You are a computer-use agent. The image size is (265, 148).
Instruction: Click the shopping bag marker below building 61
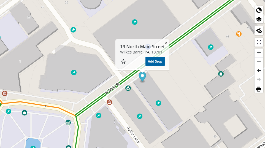(221, 74)
